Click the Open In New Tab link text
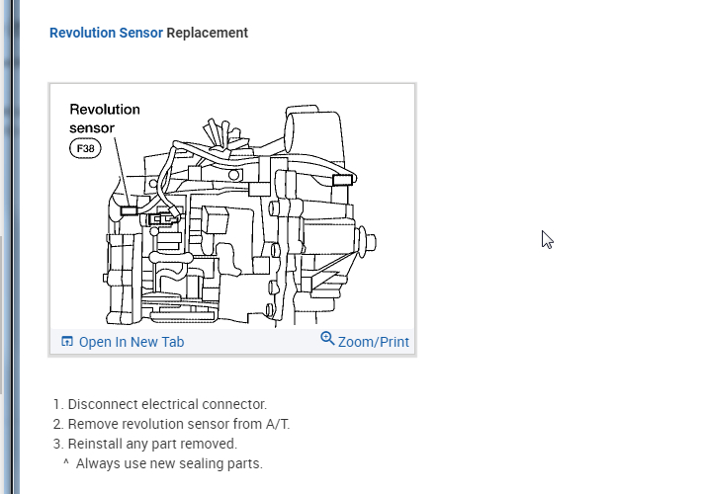The height and width of the screenshot is (494, 703). (x=132, y=342)
